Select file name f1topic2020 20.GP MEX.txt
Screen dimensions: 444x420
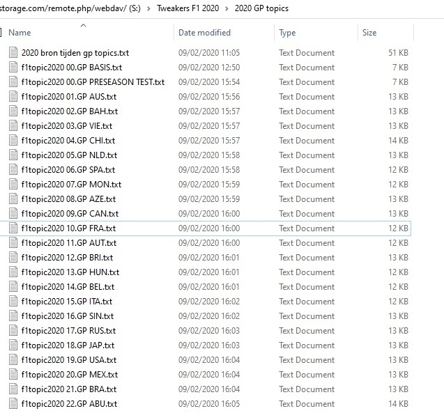[x=70, y=375]
